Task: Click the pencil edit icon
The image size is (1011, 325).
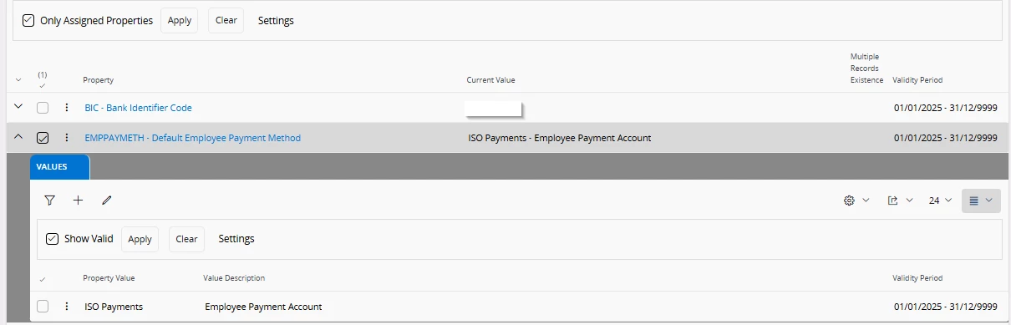Action: (x=107, y=201)
